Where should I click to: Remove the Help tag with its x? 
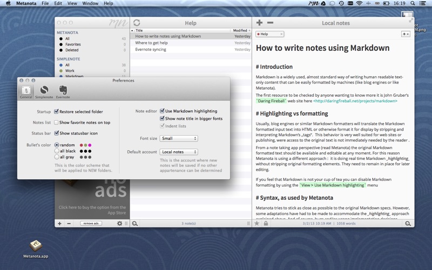[281, 34]
